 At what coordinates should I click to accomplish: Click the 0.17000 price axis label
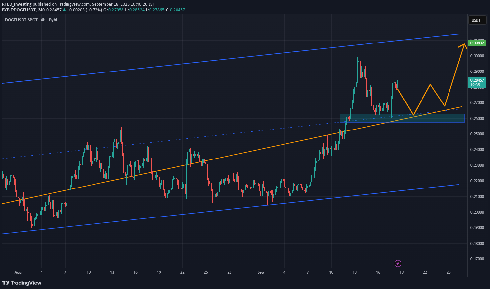[x=477, y=259]
